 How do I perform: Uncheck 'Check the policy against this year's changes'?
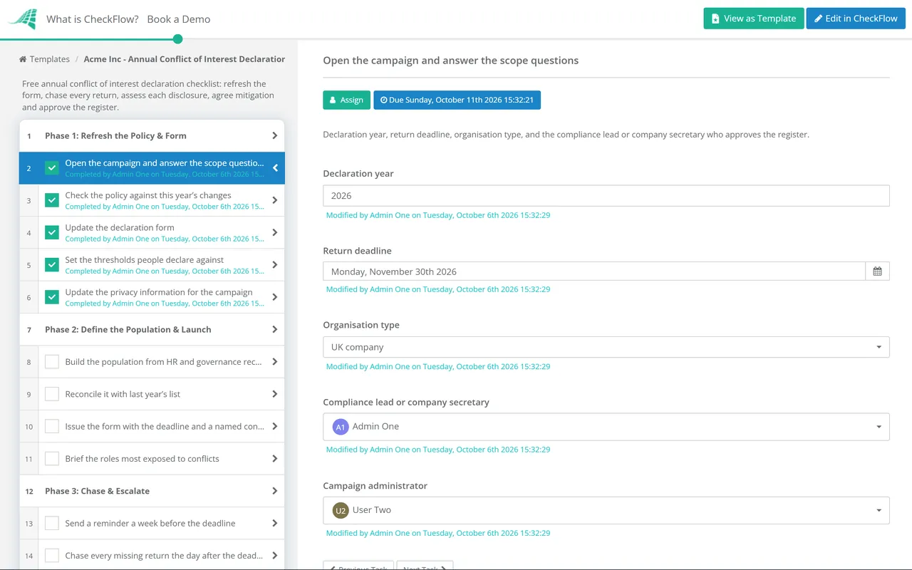52,200
